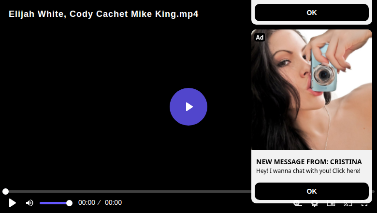
Task: Click the video title text
Action: click(103, 14)
